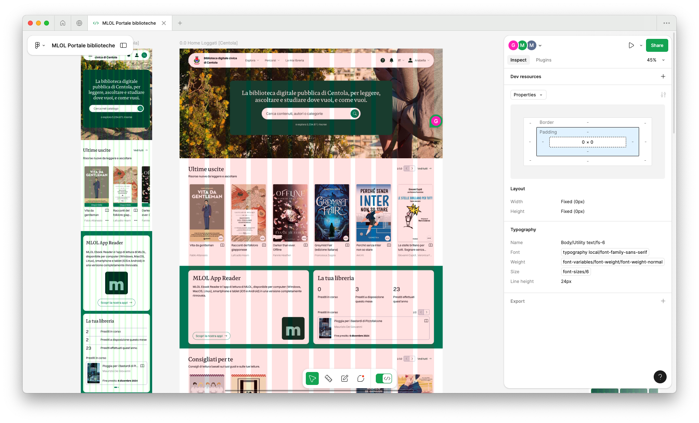Image resolution: width=699 pixels, height=423 pixels.
Task: Click the green Share button
Action: click(x=657, y=45)
